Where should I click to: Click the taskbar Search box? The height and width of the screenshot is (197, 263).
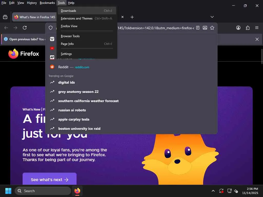coord(43,191)
